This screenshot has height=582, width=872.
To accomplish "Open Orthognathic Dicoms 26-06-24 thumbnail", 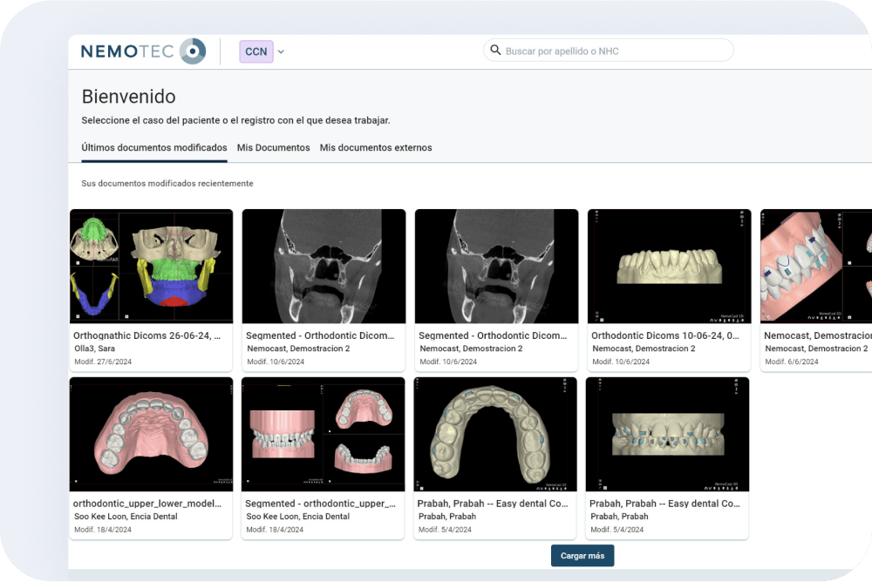I will [x=151, y=267].
